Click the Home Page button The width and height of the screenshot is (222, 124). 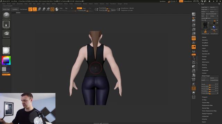tap(6, 9)
